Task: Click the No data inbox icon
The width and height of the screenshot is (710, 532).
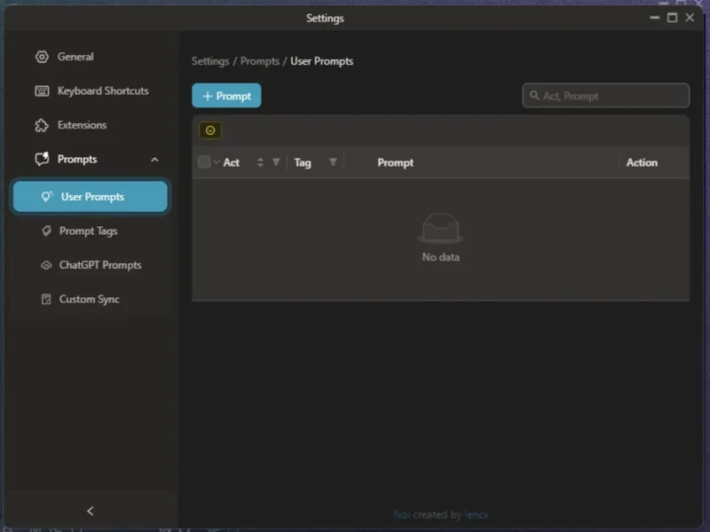Action: click(x=440, y=228)
